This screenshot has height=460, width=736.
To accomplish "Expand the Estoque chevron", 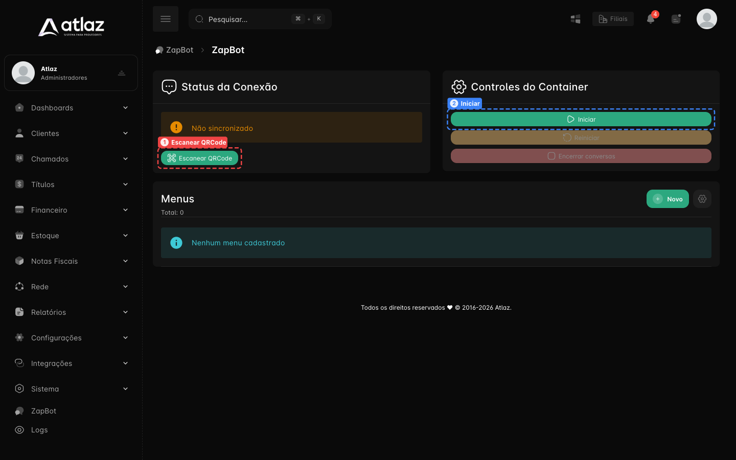I will coord(125,235).
